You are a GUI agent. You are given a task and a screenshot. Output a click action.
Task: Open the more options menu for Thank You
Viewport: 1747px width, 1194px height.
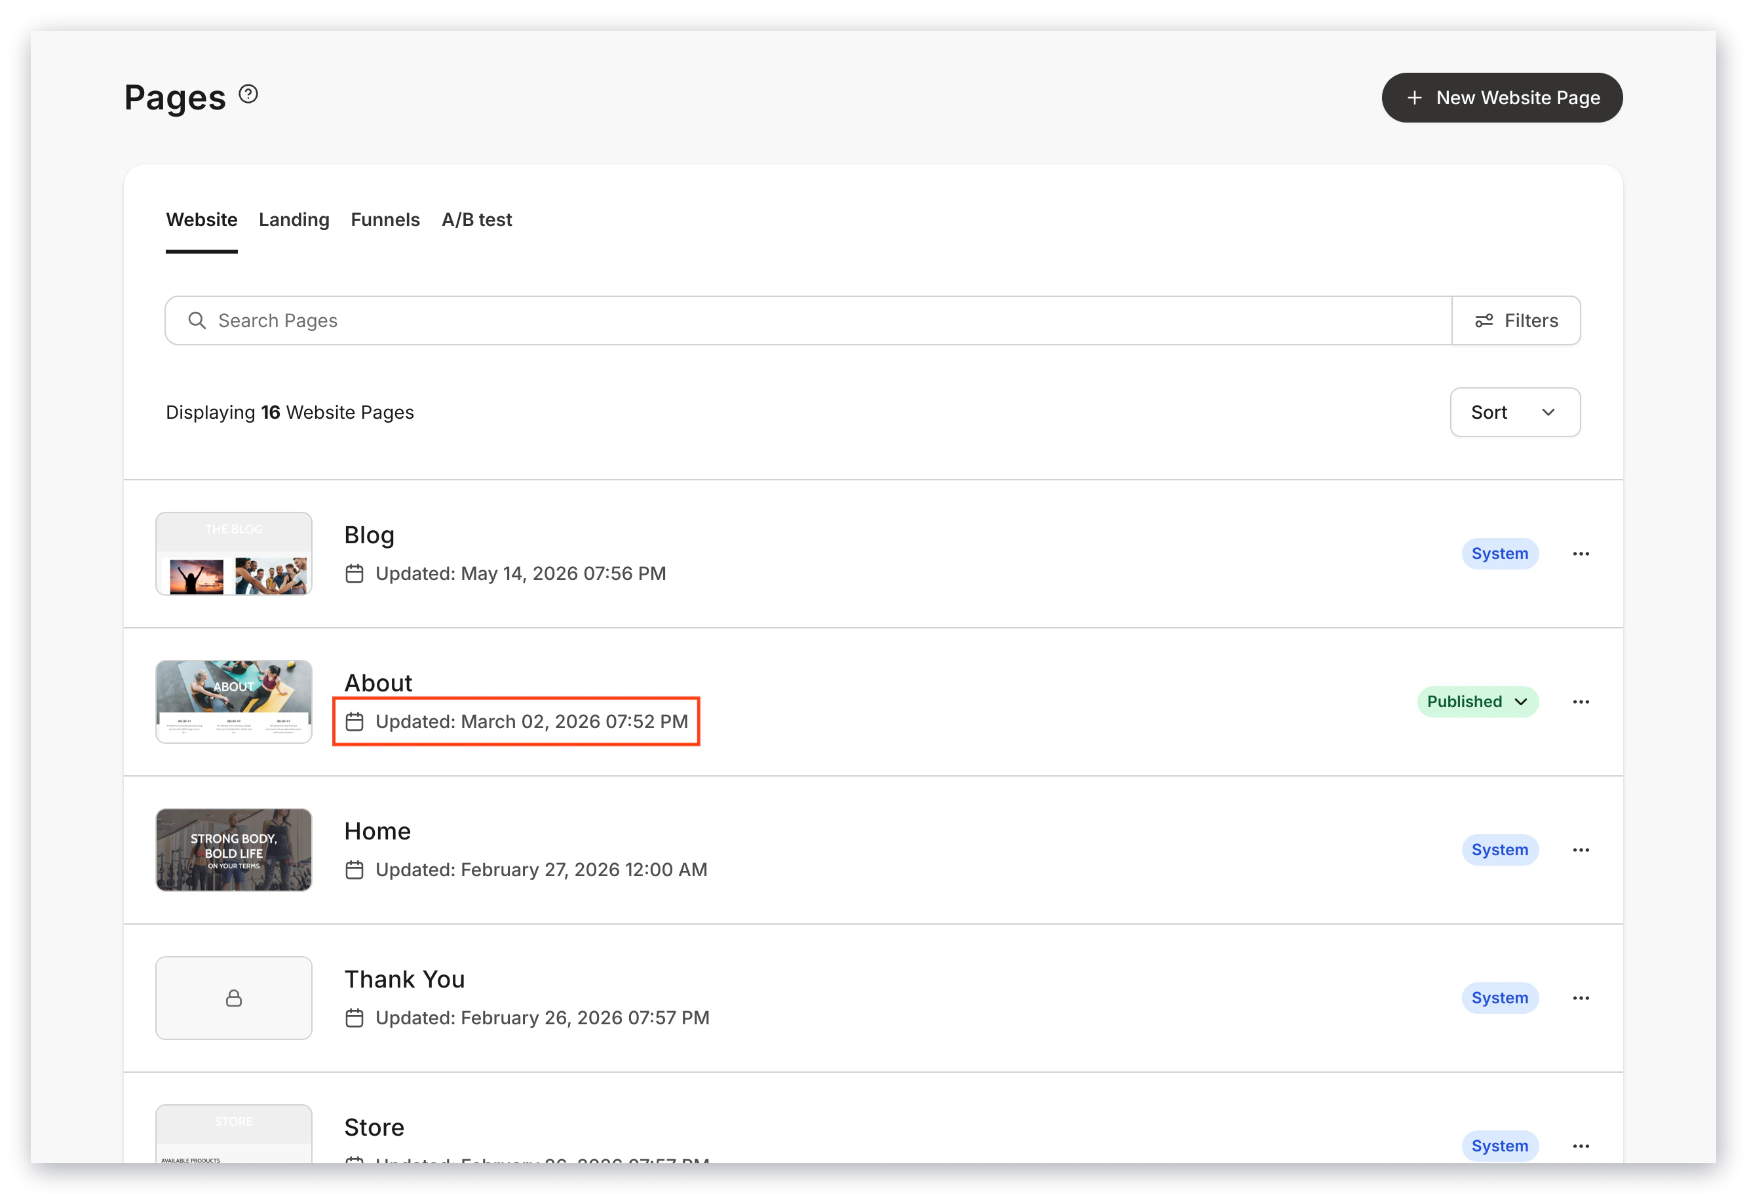1581,998
